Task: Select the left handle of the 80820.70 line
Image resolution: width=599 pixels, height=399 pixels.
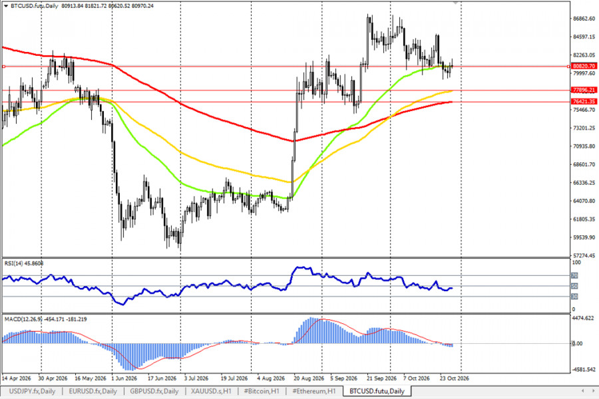Action: (3, 66)
